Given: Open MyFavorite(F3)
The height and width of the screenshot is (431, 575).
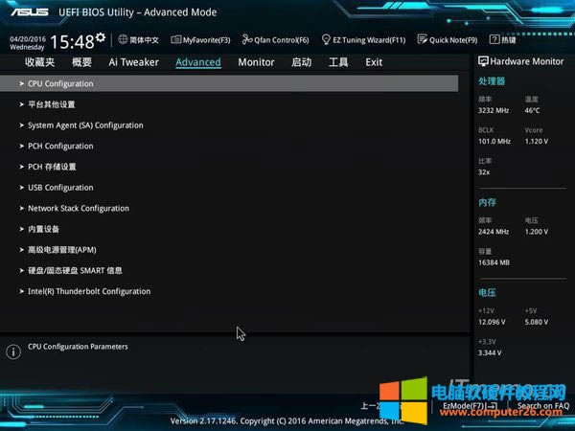Looking at the screenshot, I should pyautogui.click(x=200, y=39).
